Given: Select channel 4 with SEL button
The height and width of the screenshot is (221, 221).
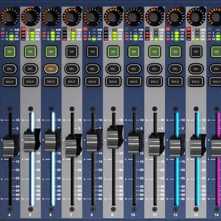Looking at the screenshot, I should (x=9, y=69).
